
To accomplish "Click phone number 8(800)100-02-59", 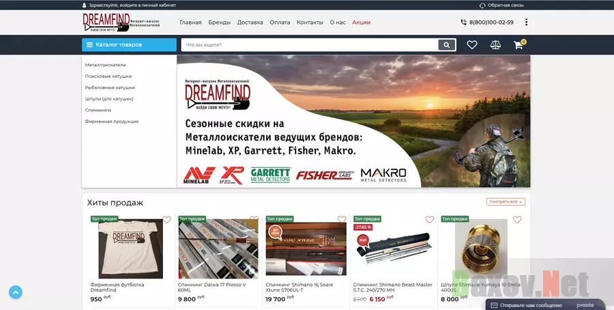I will tap(491, 23).
